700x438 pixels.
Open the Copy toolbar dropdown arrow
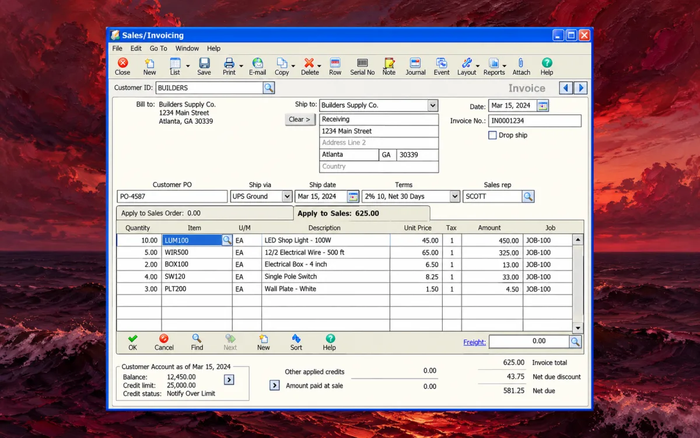click(x=293, y=66)
